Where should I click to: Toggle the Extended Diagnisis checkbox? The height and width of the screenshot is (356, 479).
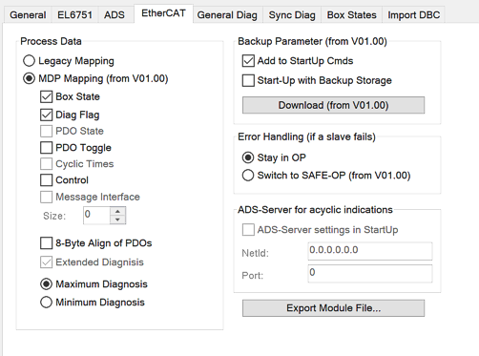pyautogui.click(x=46, y=262)
